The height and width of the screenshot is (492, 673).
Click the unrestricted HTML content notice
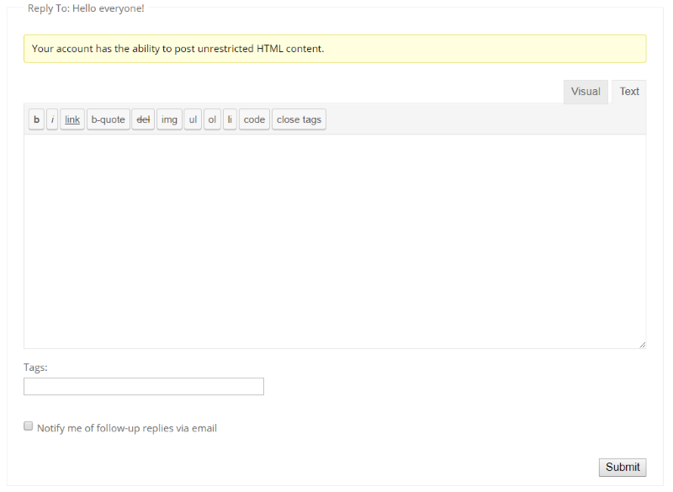(335, 49)
